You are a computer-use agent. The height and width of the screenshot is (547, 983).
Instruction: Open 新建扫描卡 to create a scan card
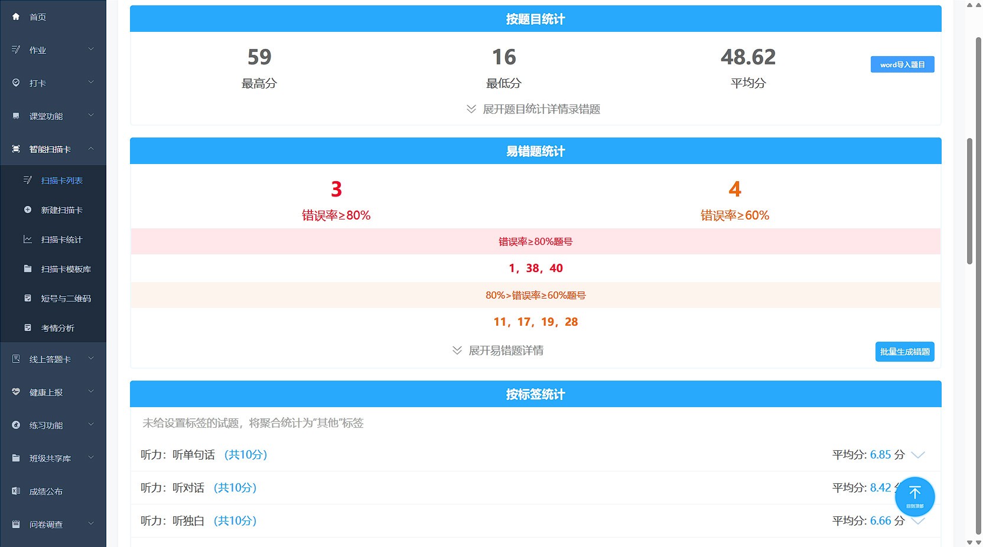[x=62, y=209]
